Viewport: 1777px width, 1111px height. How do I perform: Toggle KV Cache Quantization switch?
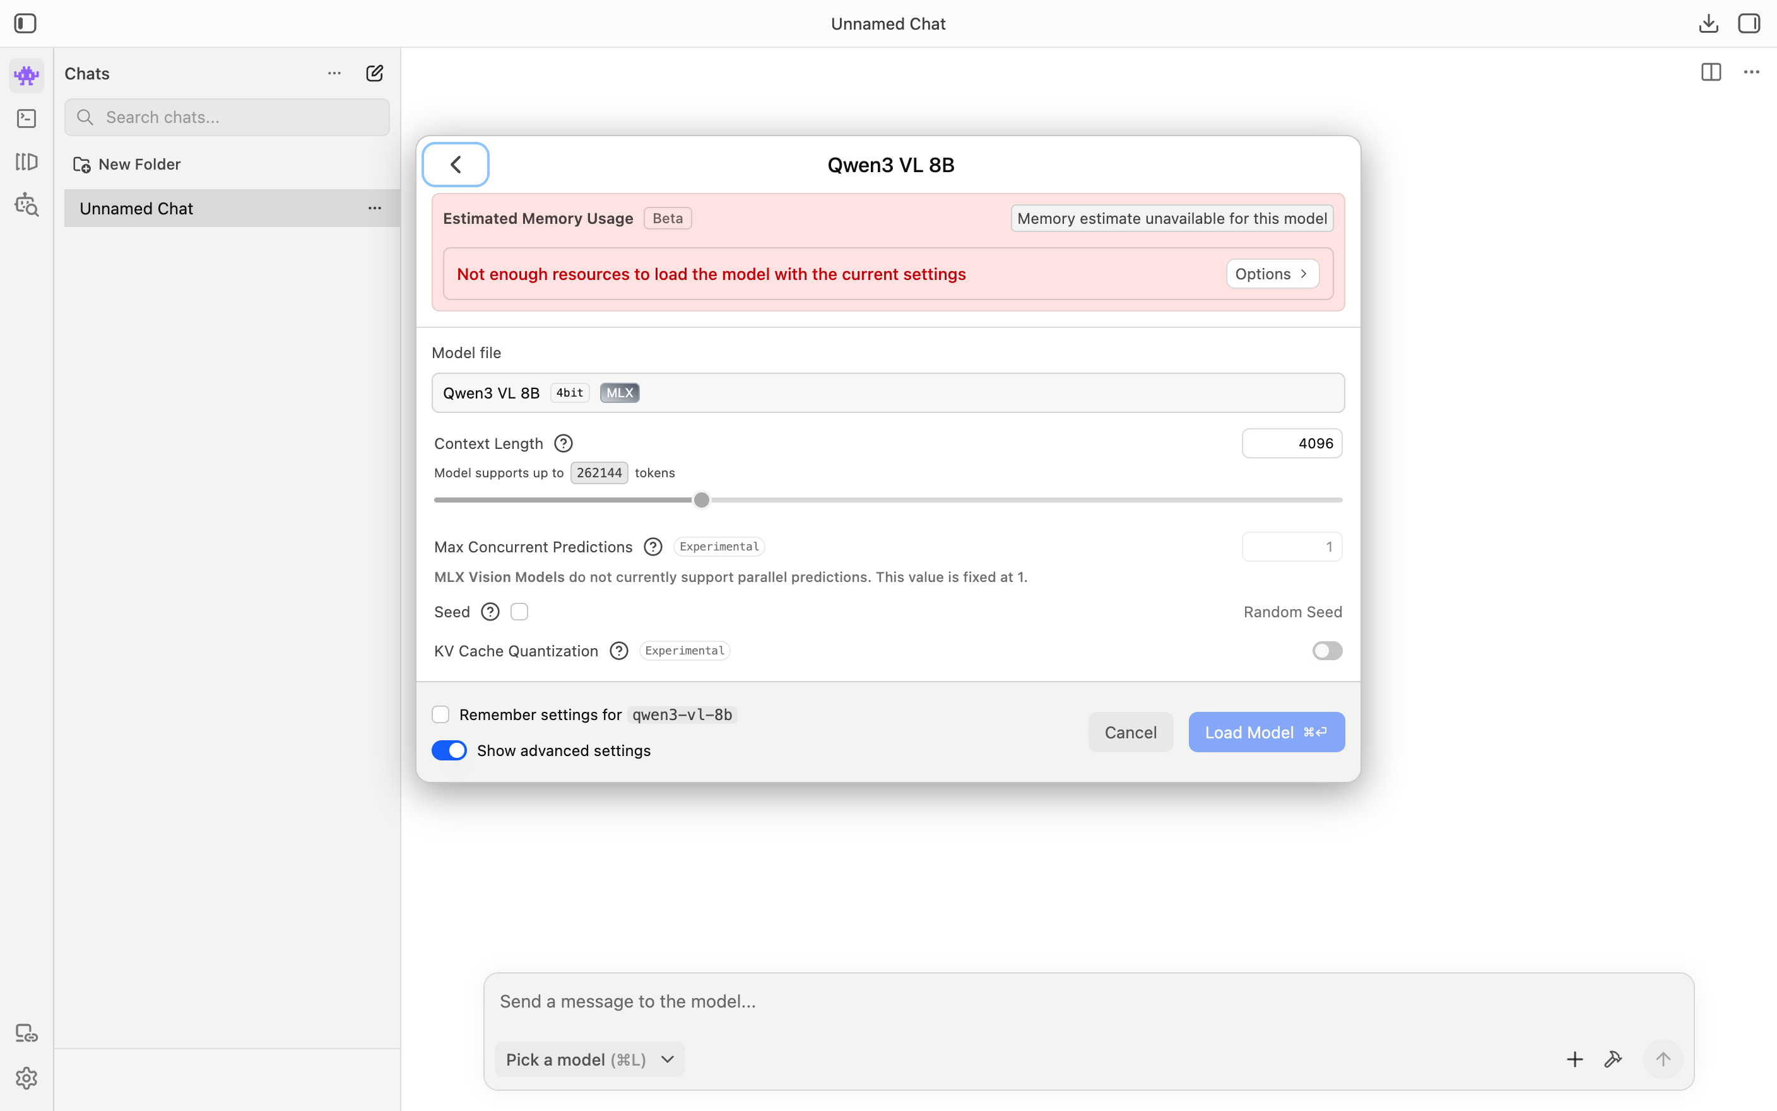1326,651
